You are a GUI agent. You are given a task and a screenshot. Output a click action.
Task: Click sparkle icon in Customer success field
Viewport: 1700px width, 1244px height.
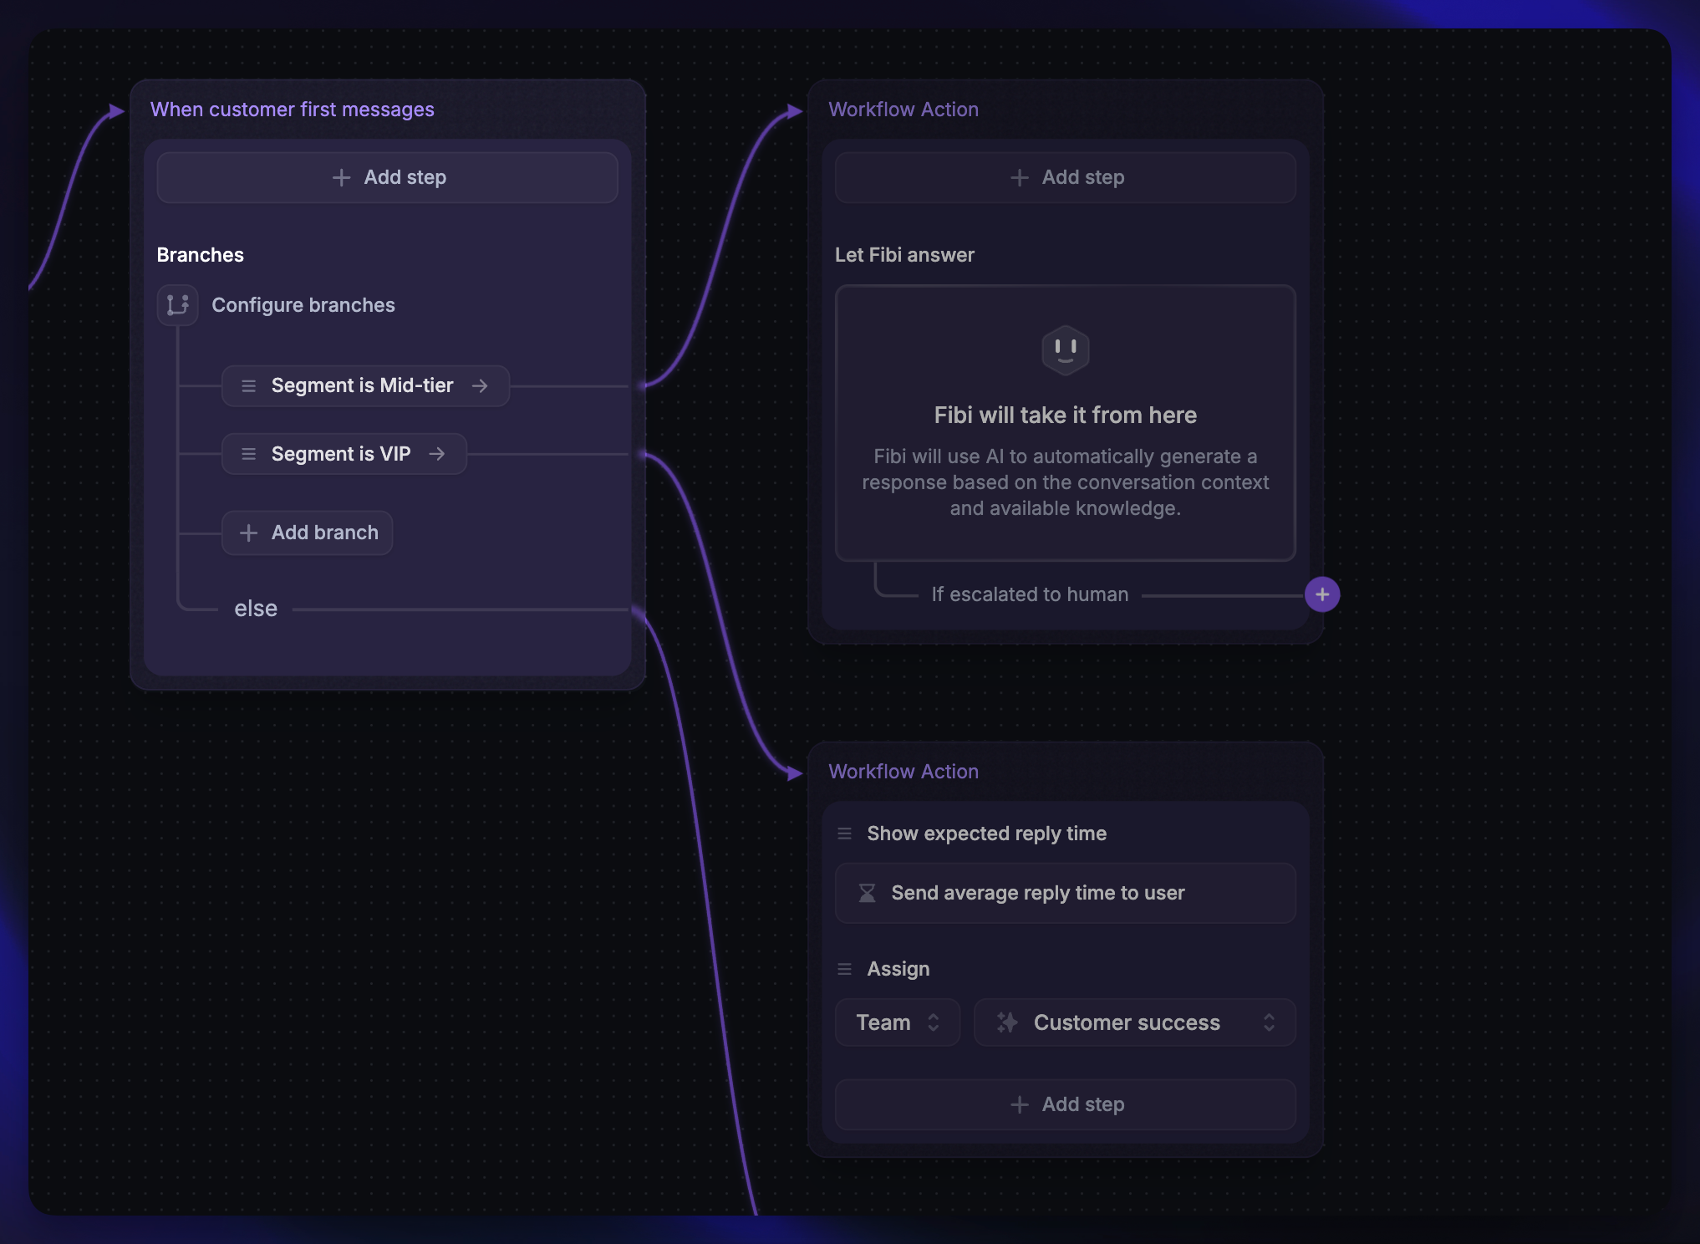pyautogui.click(x=1007, y=1022)
